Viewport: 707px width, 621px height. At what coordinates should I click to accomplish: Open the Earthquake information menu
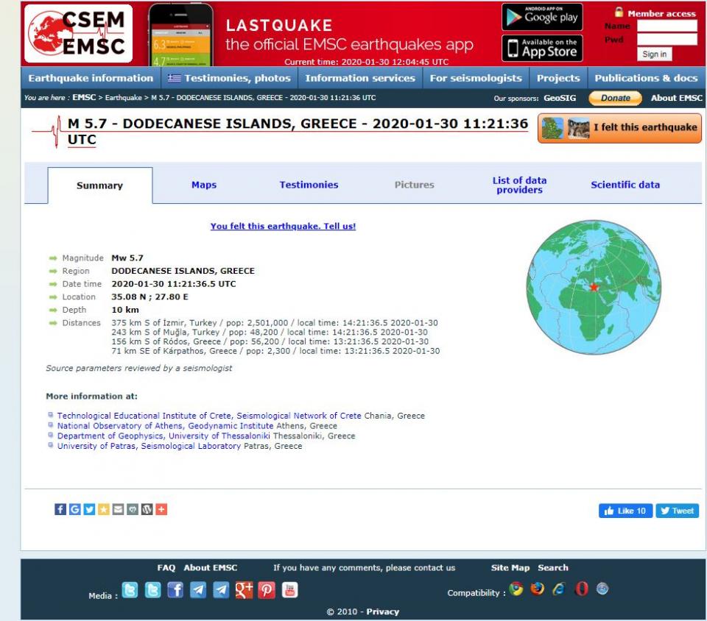[x=91, y=78]
